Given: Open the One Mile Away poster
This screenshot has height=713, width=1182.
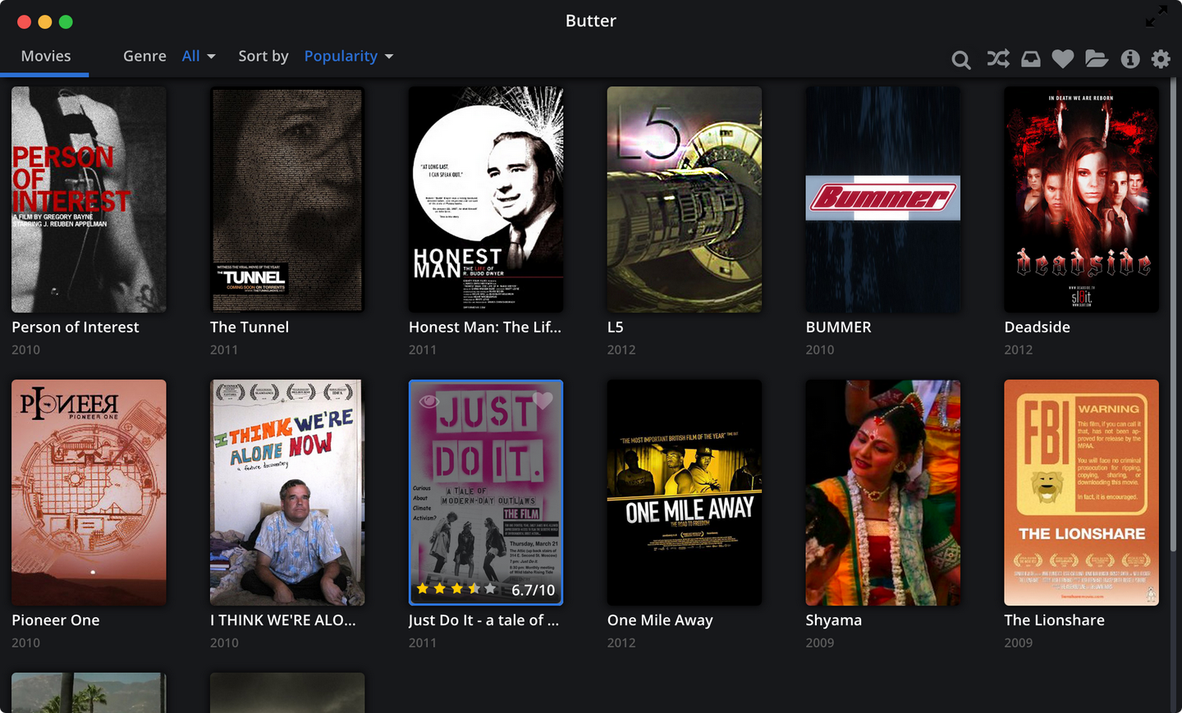Looking at the screenshot, I should [x=684, y=492].
